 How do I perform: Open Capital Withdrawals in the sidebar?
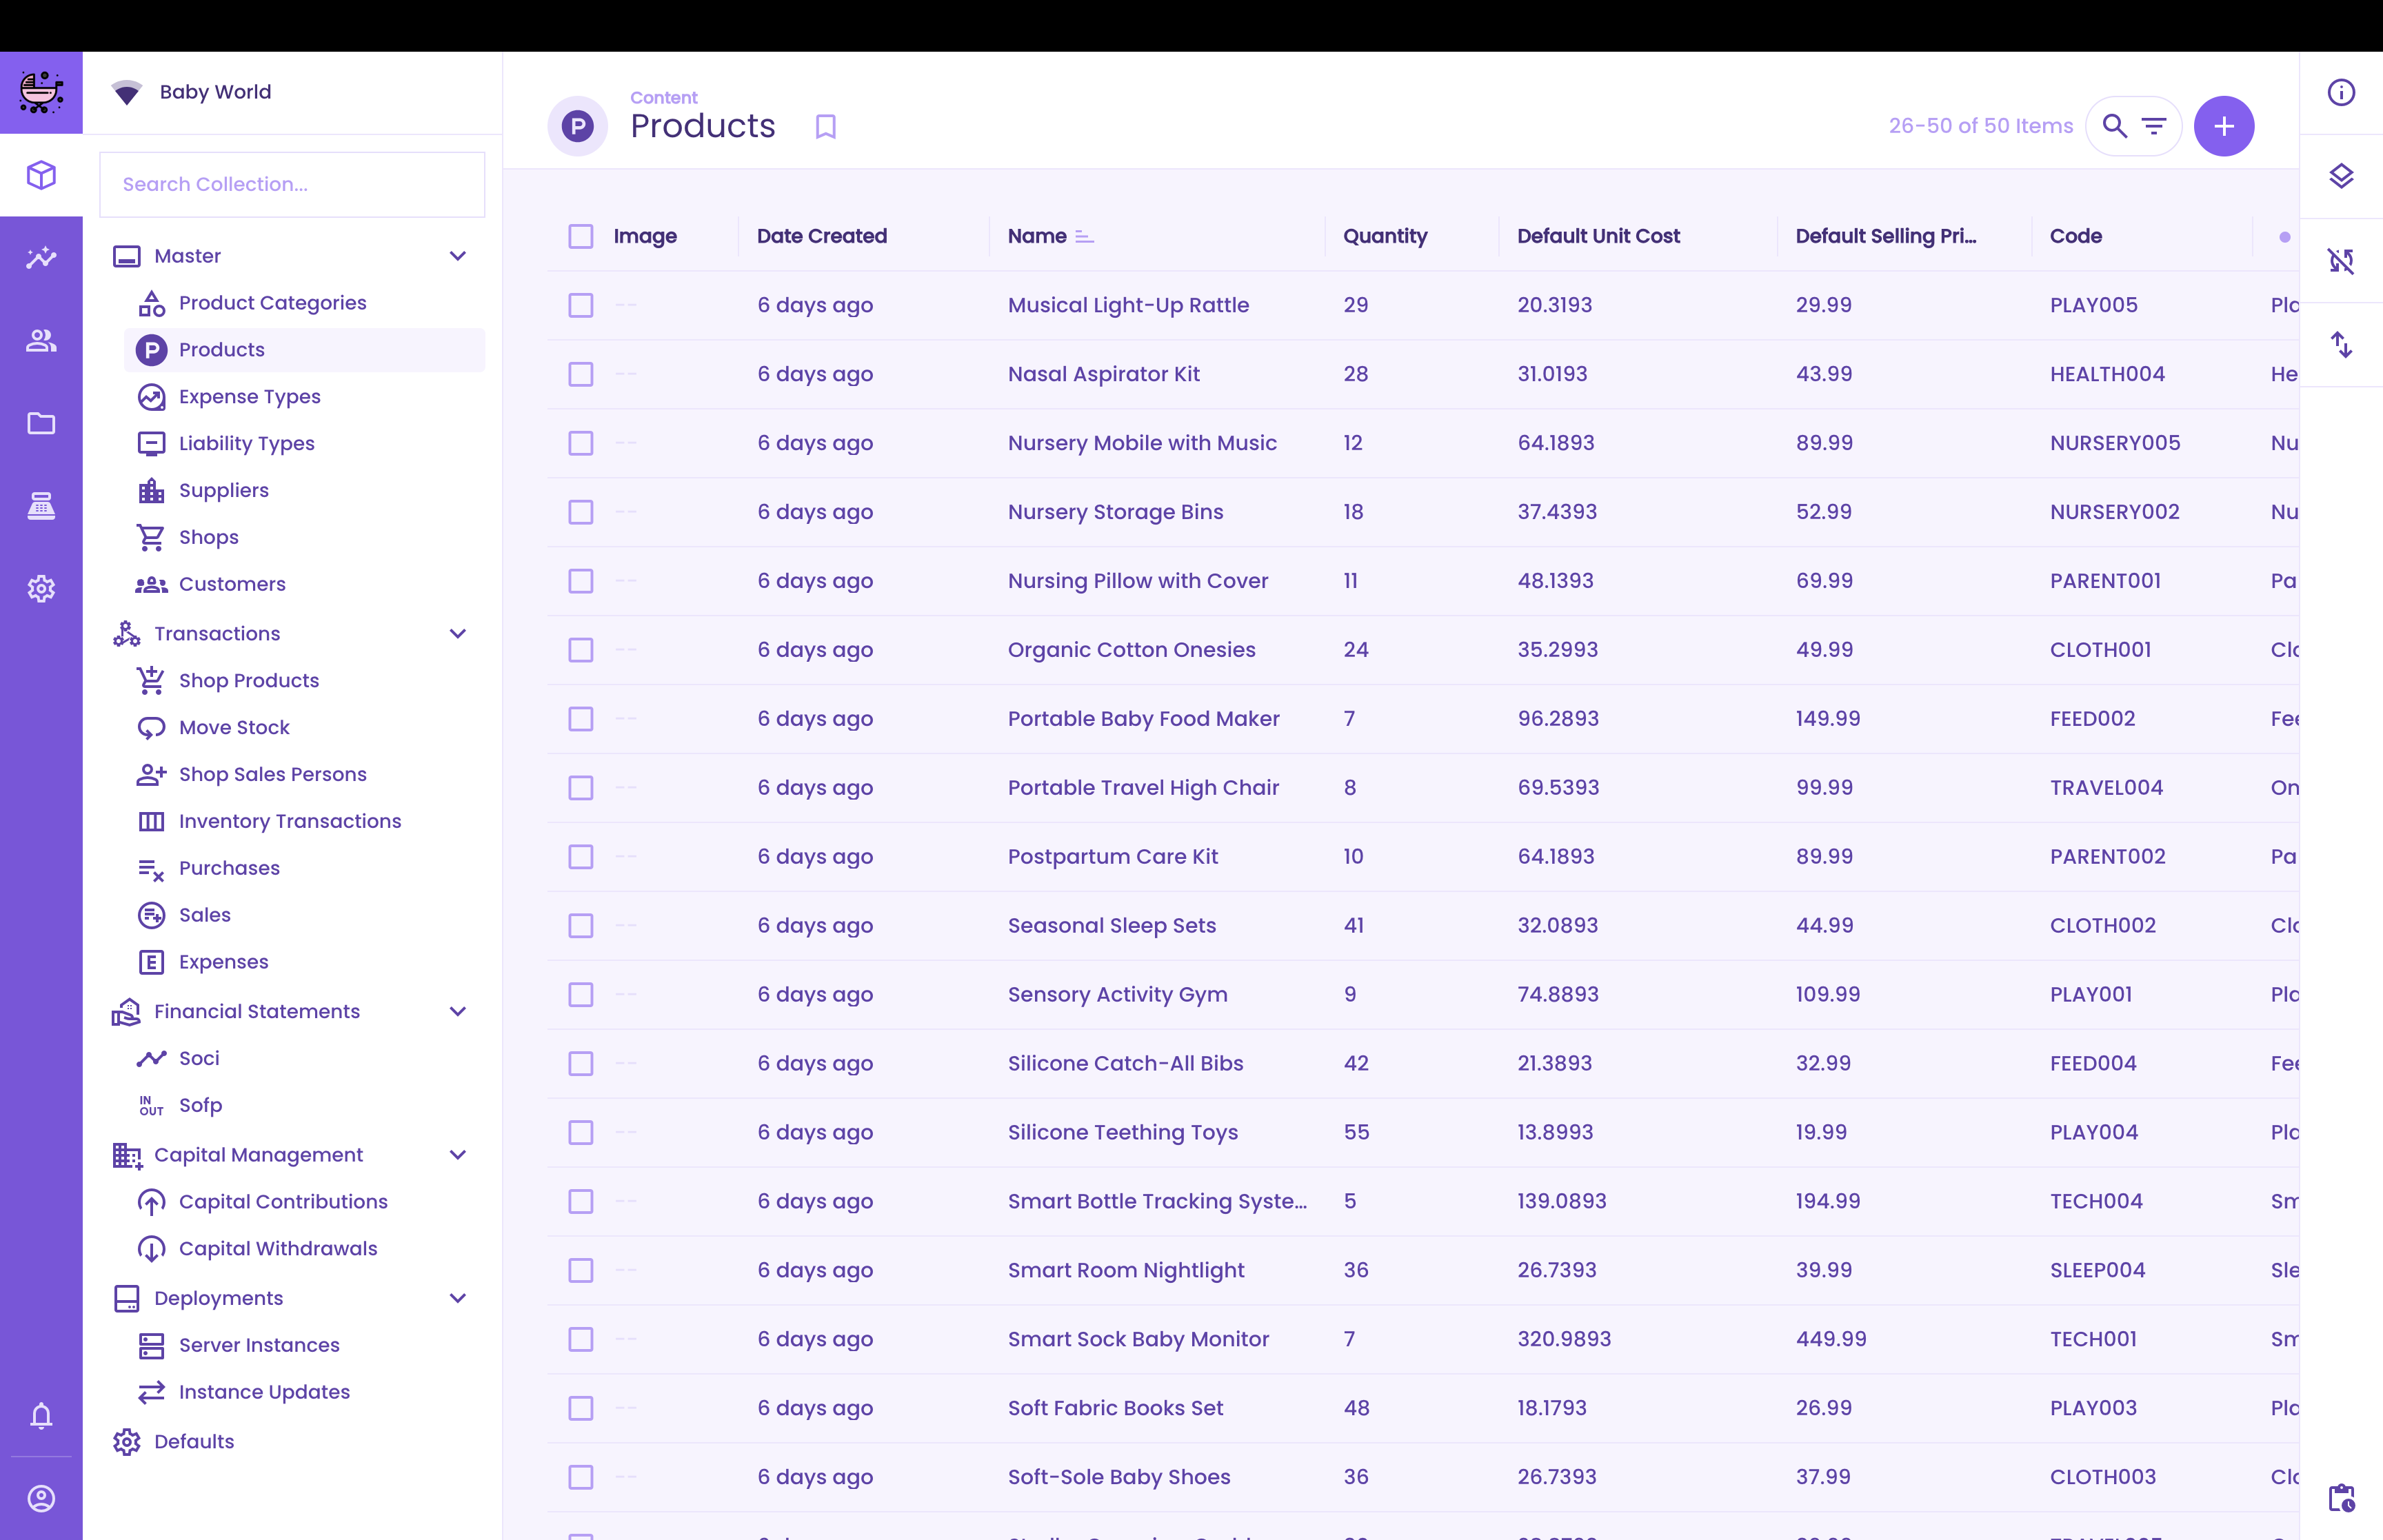click(277, 1248)
